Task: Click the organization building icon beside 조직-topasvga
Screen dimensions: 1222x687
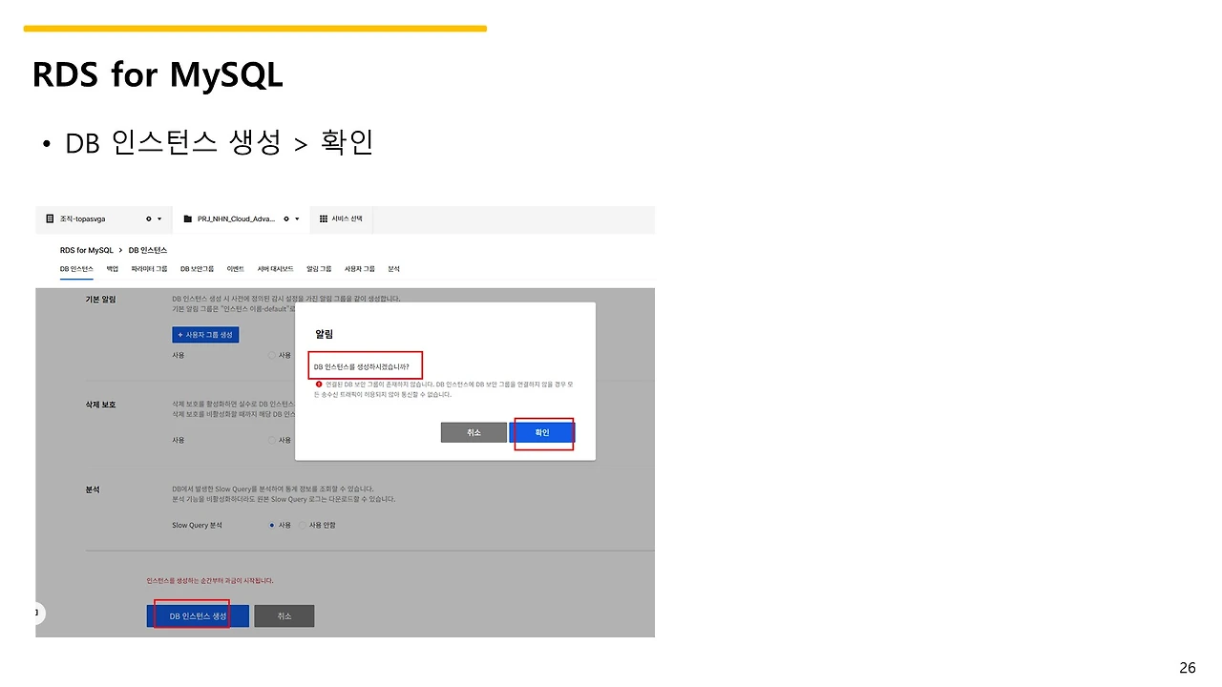Action: point(49,219)
